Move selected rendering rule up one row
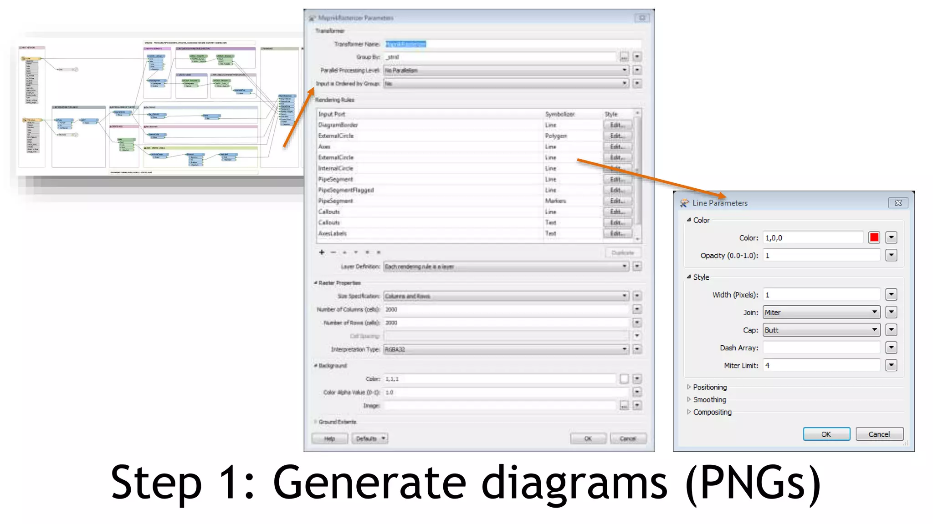Screen dimensions: 933x524 click(345, 252)
